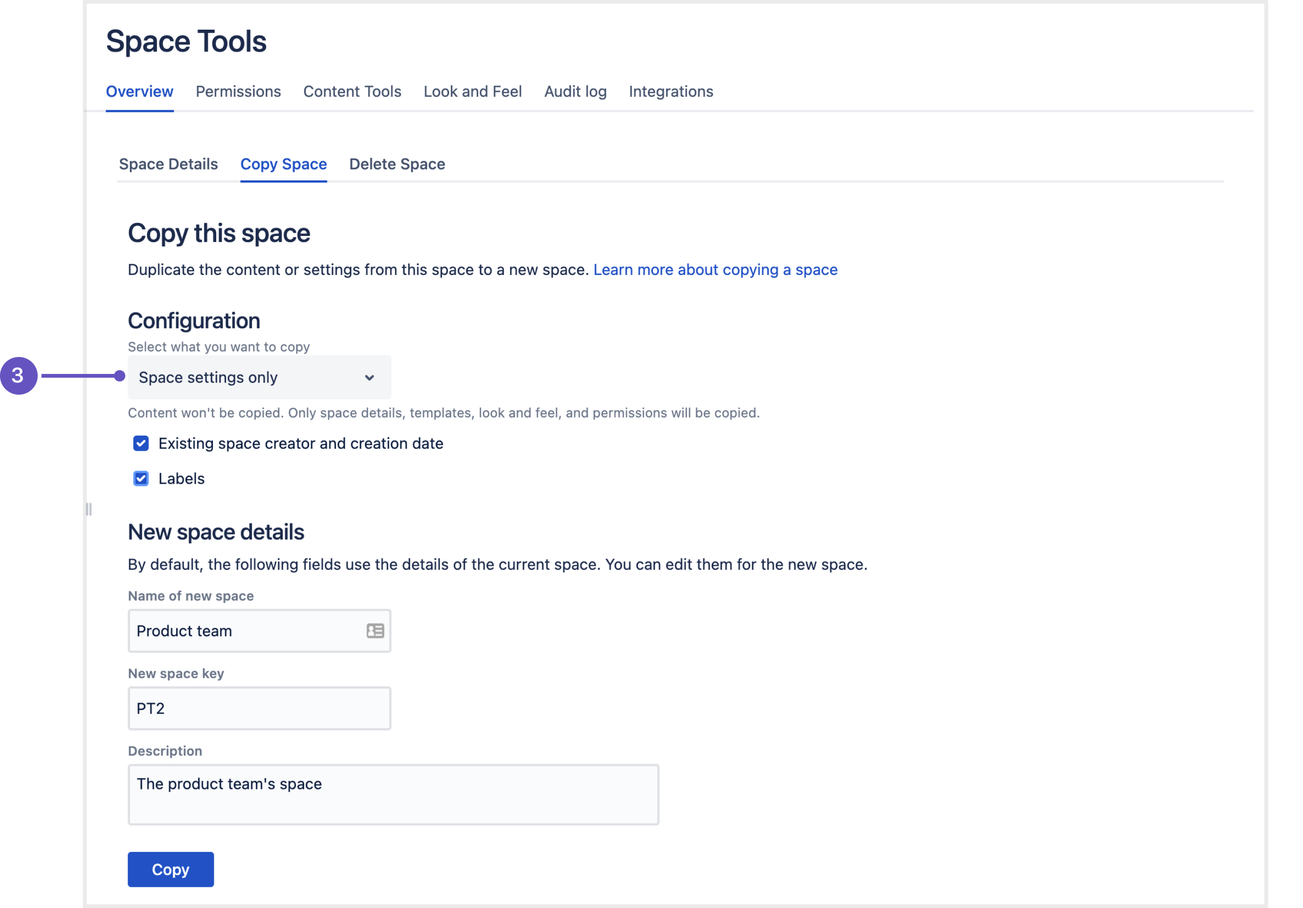Open the Audit log tab

click(576, 91)
